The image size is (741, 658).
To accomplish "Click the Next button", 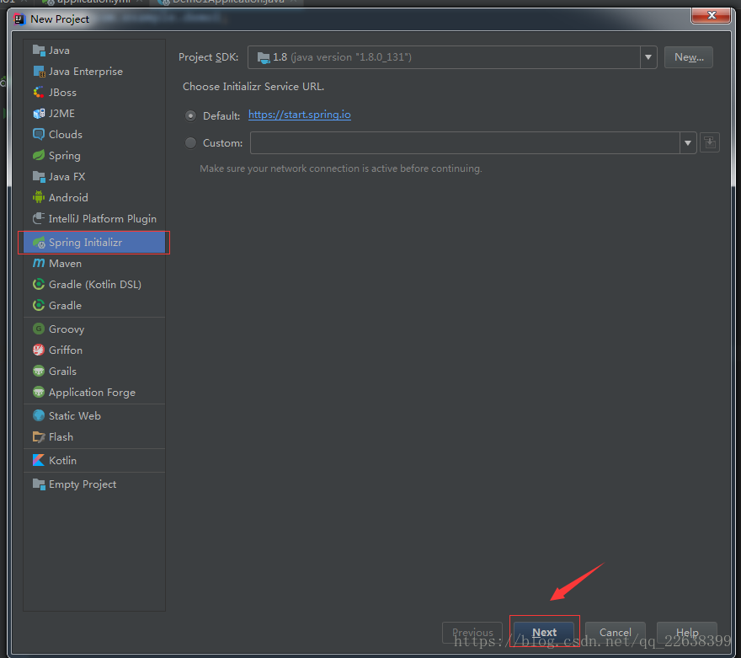I will pyautogui.click(x=544, y=632).
